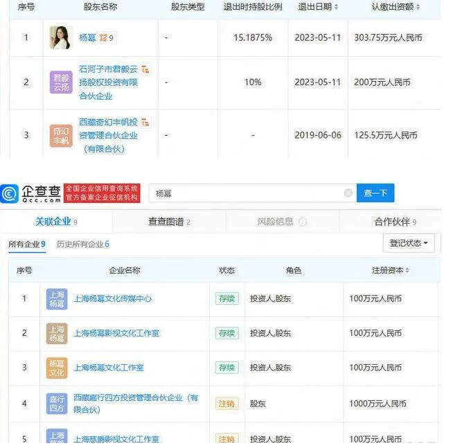The image size is (453, 448).
Task: Click the search input field containing 杨幂
Action: pyautogui.click(x=242, y=193)
